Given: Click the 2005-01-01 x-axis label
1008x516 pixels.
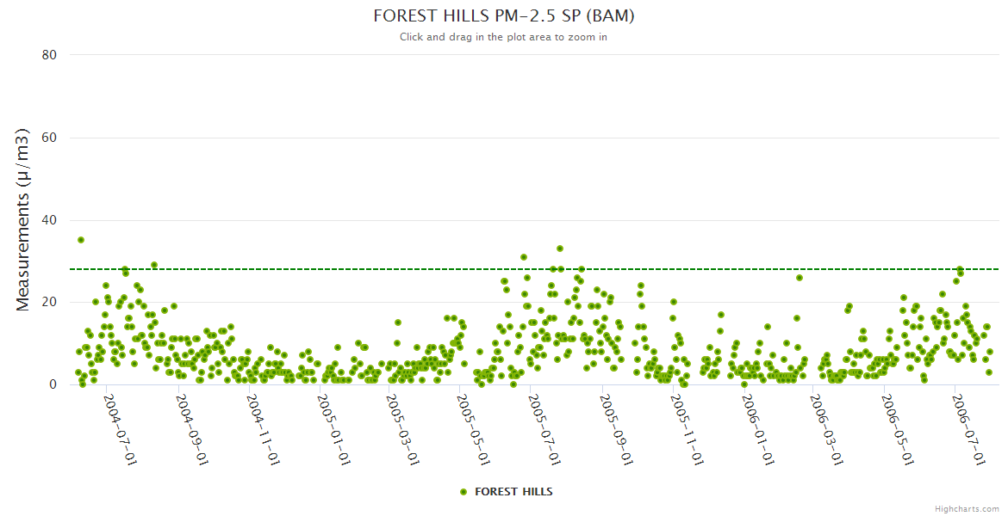Looking at the screenshot, I should pyautogui.click(x=333, y=429).
